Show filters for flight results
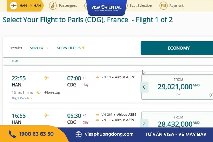The width and height of the screenshot is (213, 142). (x=71, y=48)
